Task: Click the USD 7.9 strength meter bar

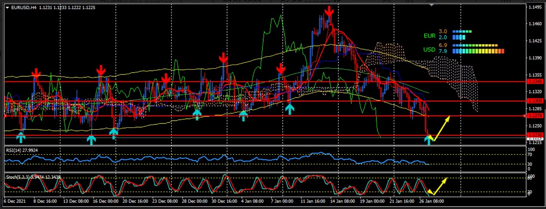Action: click(478, 52)
